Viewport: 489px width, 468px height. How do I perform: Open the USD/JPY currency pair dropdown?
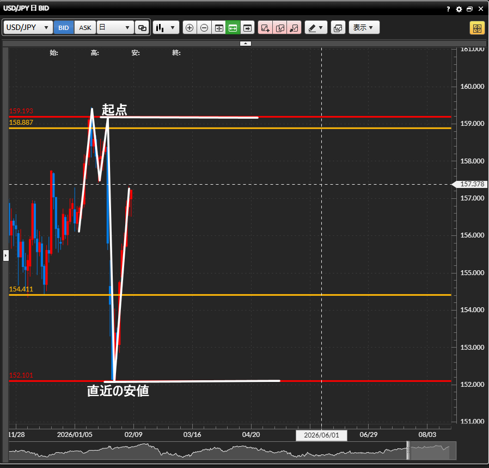[28, 28]
